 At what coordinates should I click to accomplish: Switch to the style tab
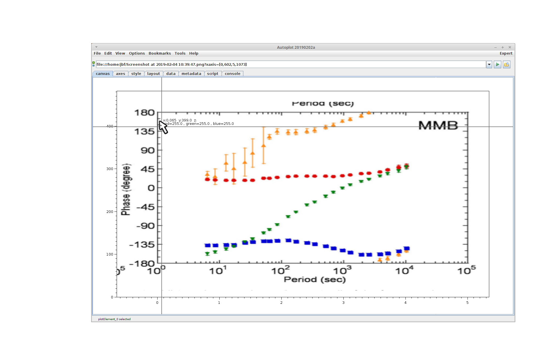point(136,74)
